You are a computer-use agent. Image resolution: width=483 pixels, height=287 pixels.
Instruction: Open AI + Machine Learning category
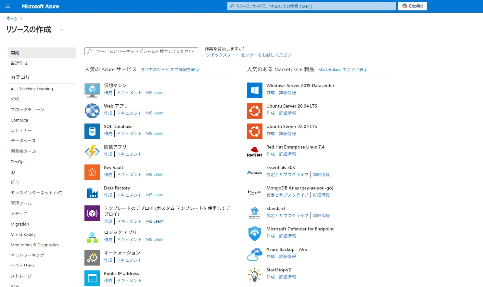pos(32,89)
